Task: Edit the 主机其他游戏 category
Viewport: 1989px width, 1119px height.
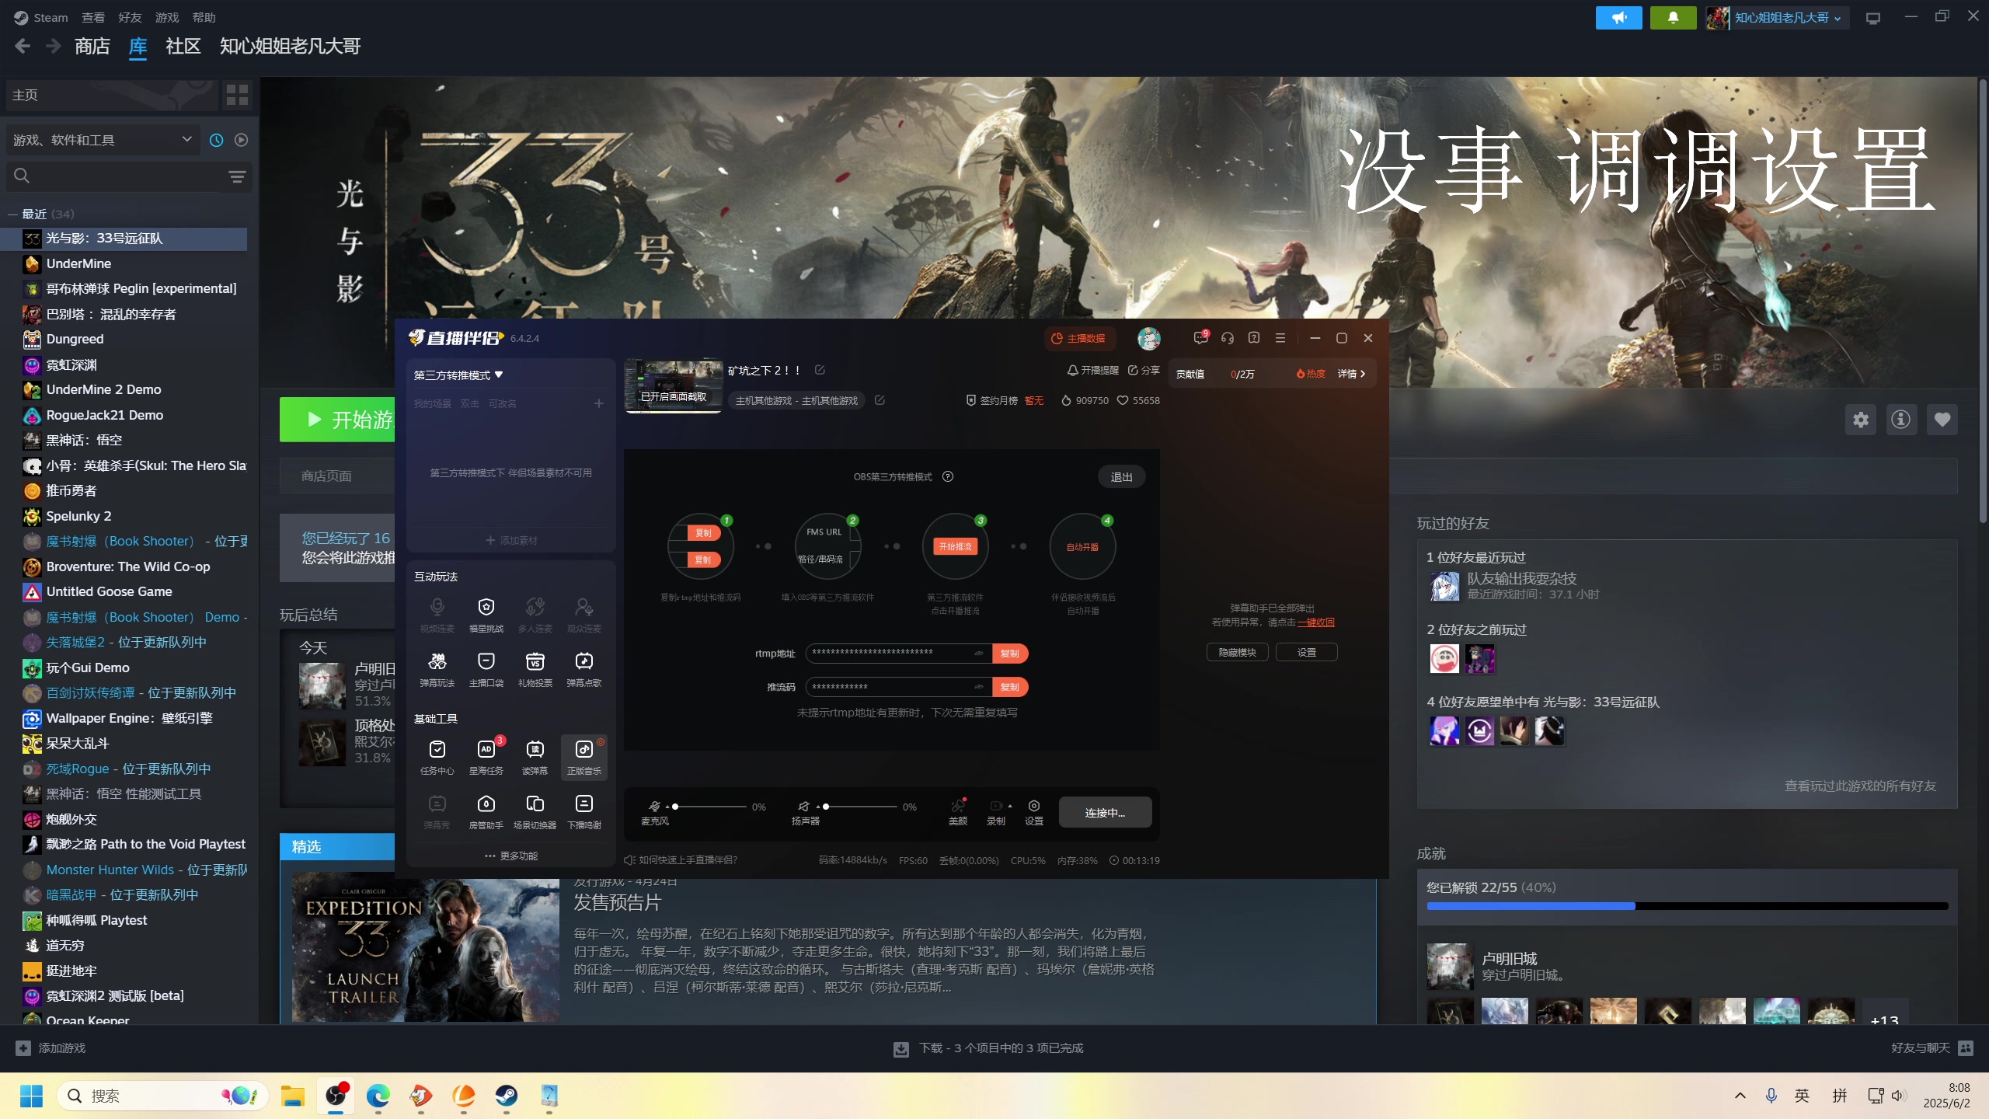Action: pyautogui.click(x=880, y=400)
